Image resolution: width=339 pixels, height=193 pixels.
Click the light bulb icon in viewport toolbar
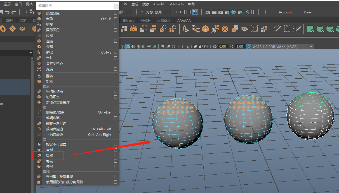tap(149, 47)
